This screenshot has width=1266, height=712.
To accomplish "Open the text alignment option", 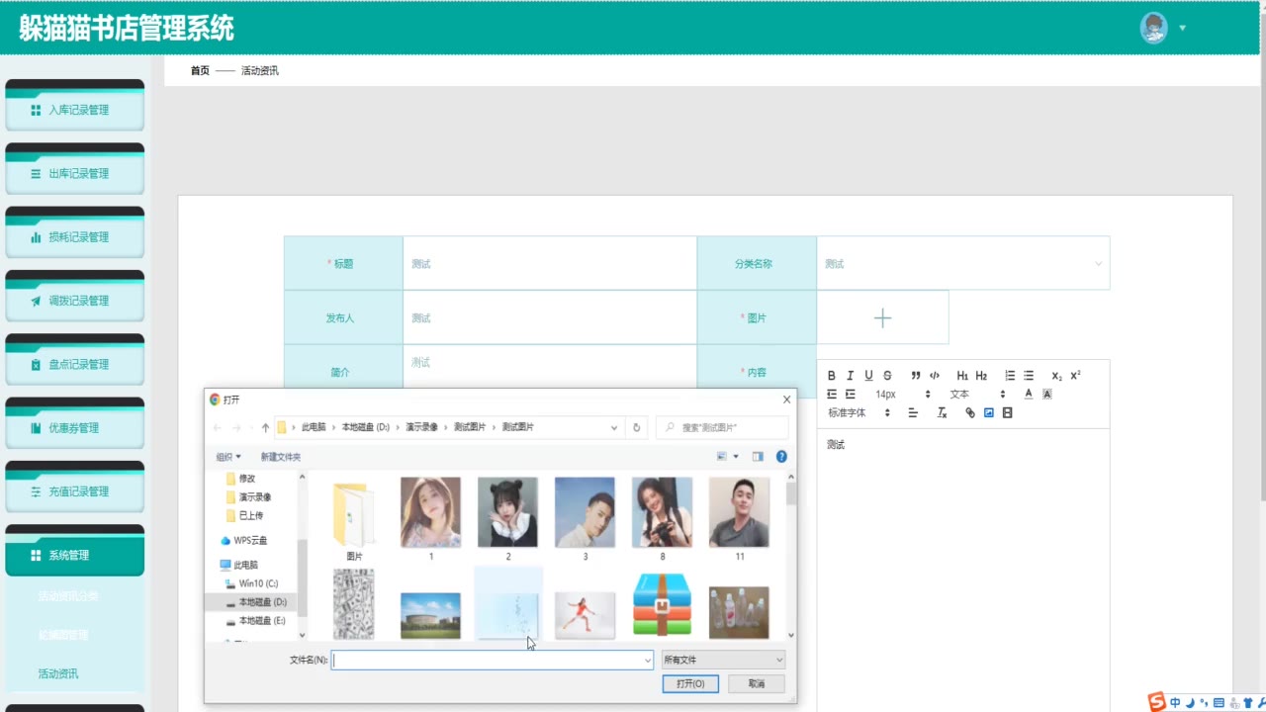I will pos(913,412).
